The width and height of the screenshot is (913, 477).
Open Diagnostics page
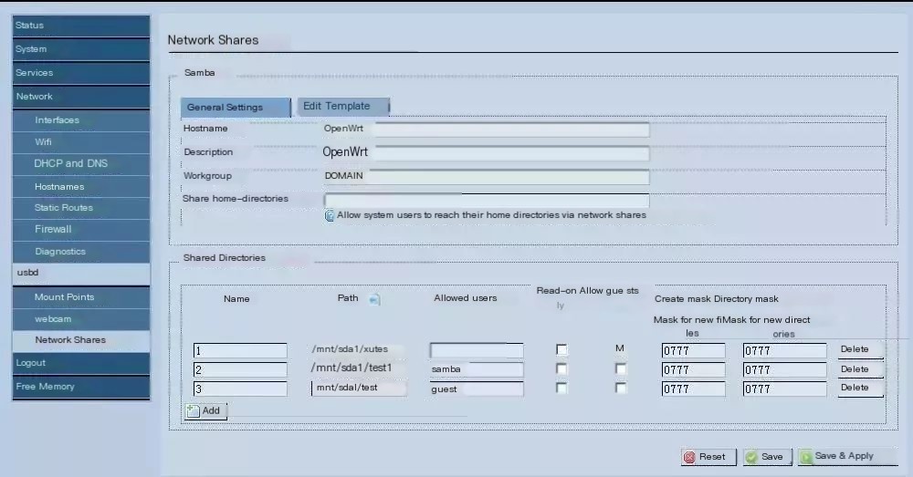(x=81, y=252)
